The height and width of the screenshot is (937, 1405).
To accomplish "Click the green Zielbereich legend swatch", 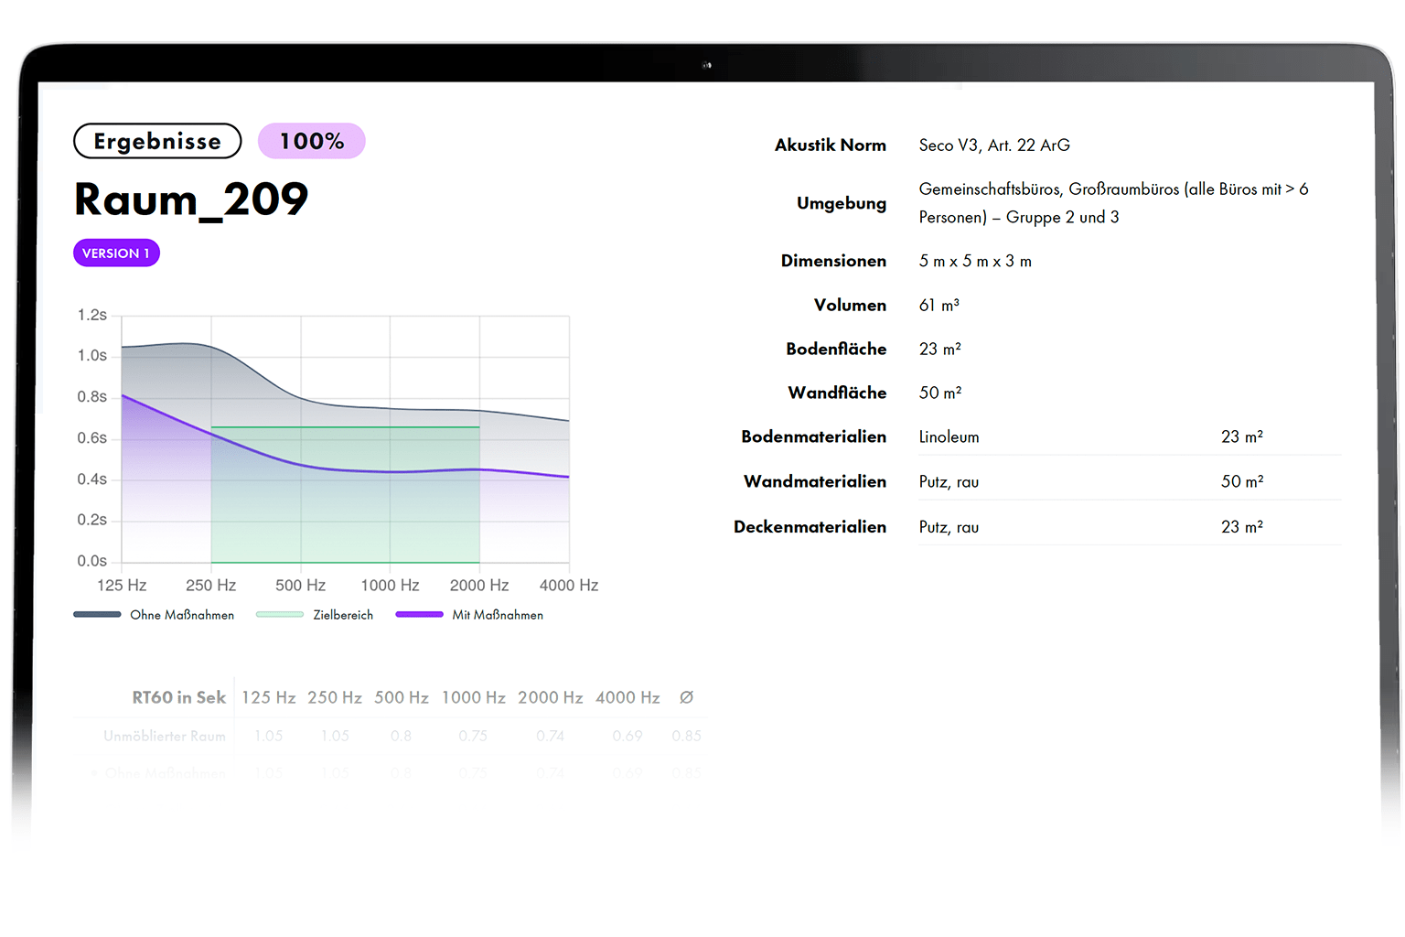I will click(280, 615).
